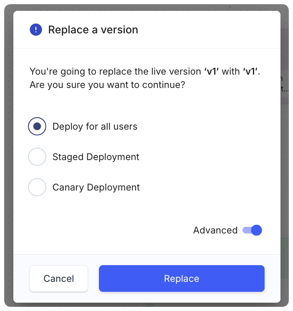Dismiss the dialog with Cancel
Image resolution: width=293 pixels, height=311 pixels.
tap(58, 278)
